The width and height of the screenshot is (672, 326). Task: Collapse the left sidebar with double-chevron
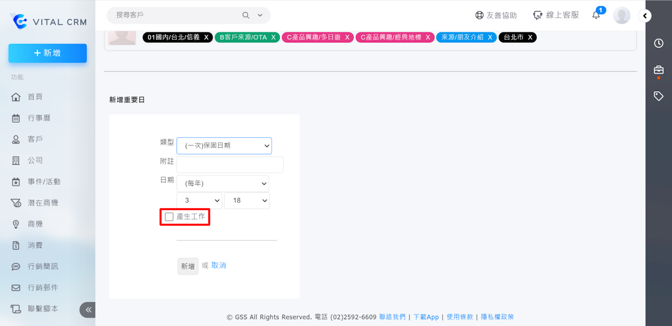point(88,310)
